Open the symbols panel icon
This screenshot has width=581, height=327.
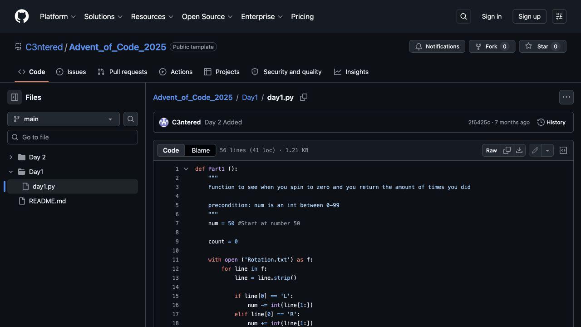(563, 150)
